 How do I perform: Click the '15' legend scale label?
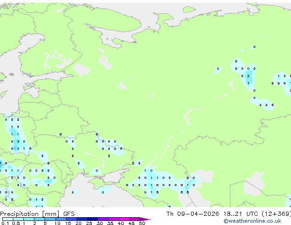click(x=68, y=223)
